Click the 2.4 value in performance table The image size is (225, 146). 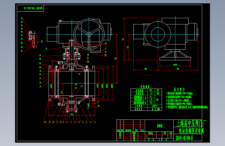(x=151, y=97)
